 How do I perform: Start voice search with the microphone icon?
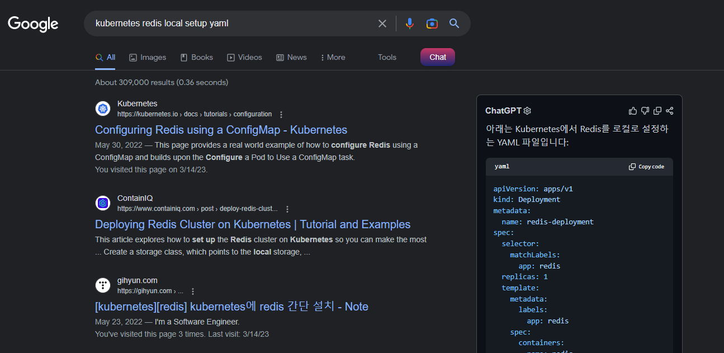410,23
